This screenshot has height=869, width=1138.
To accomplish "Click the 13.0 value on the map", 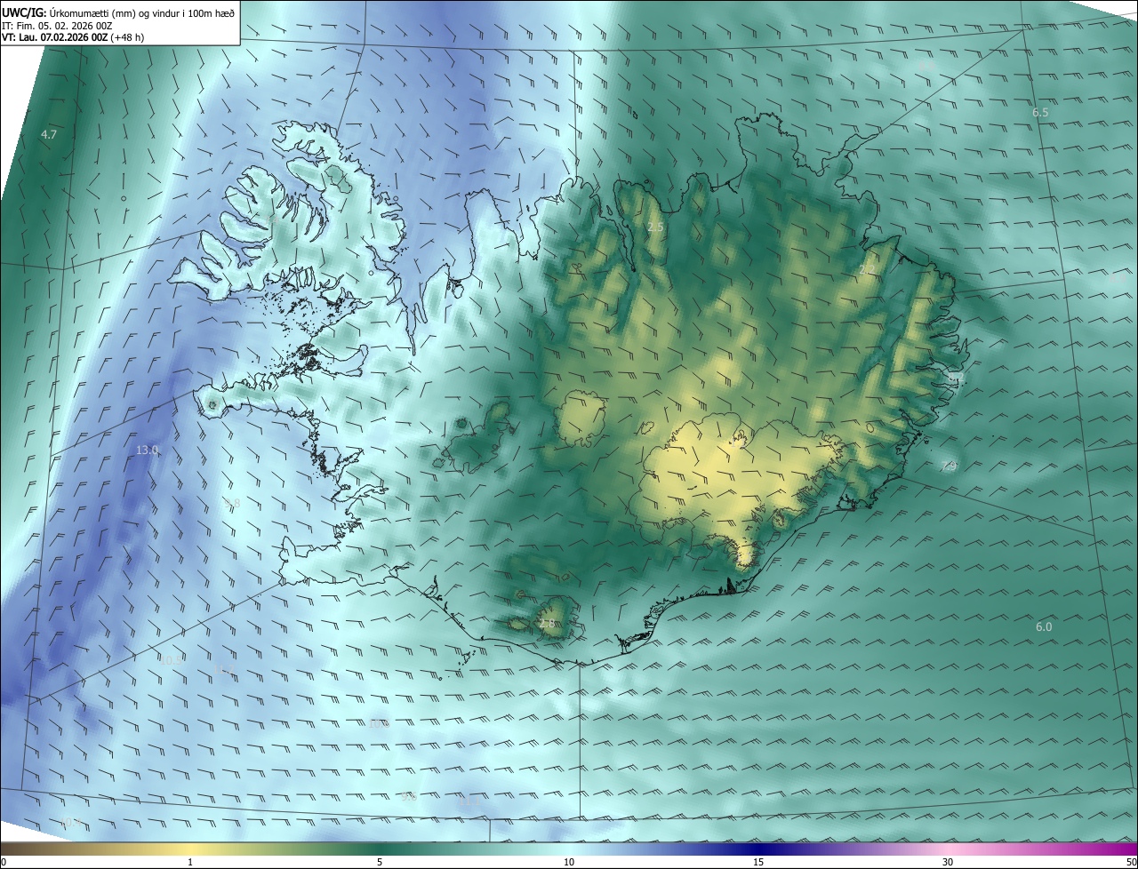I will click(x=147, y=450).
